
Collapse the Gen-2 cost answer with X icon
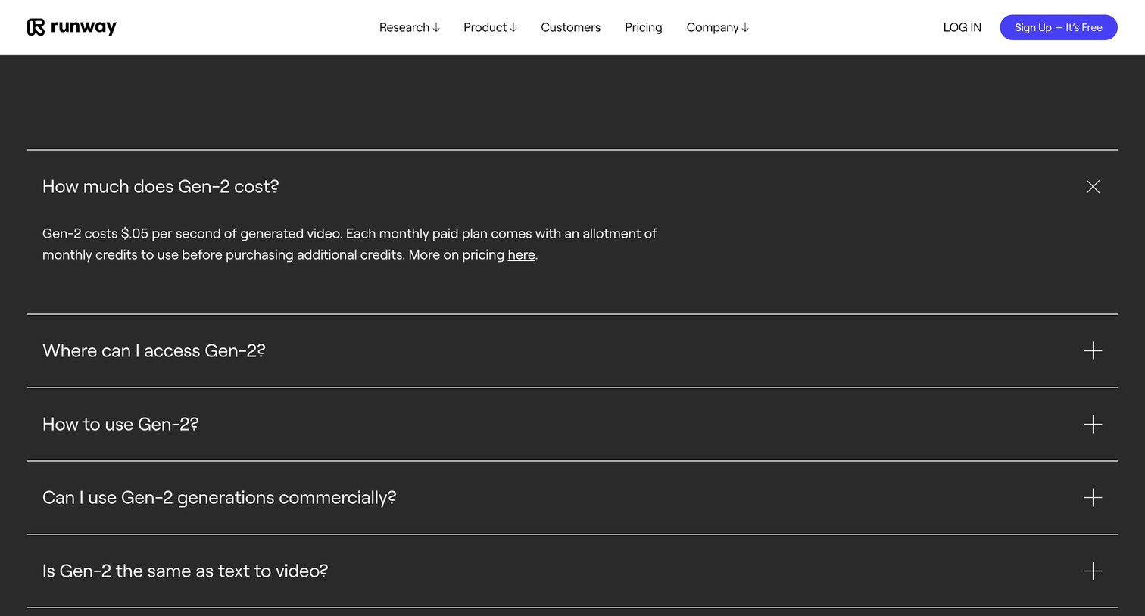(x=1093, y=187)
